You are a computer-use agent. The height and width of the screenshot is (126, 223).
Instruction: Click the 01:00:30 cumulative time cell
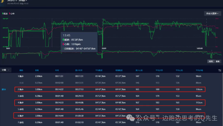click(x=79, y=116)
